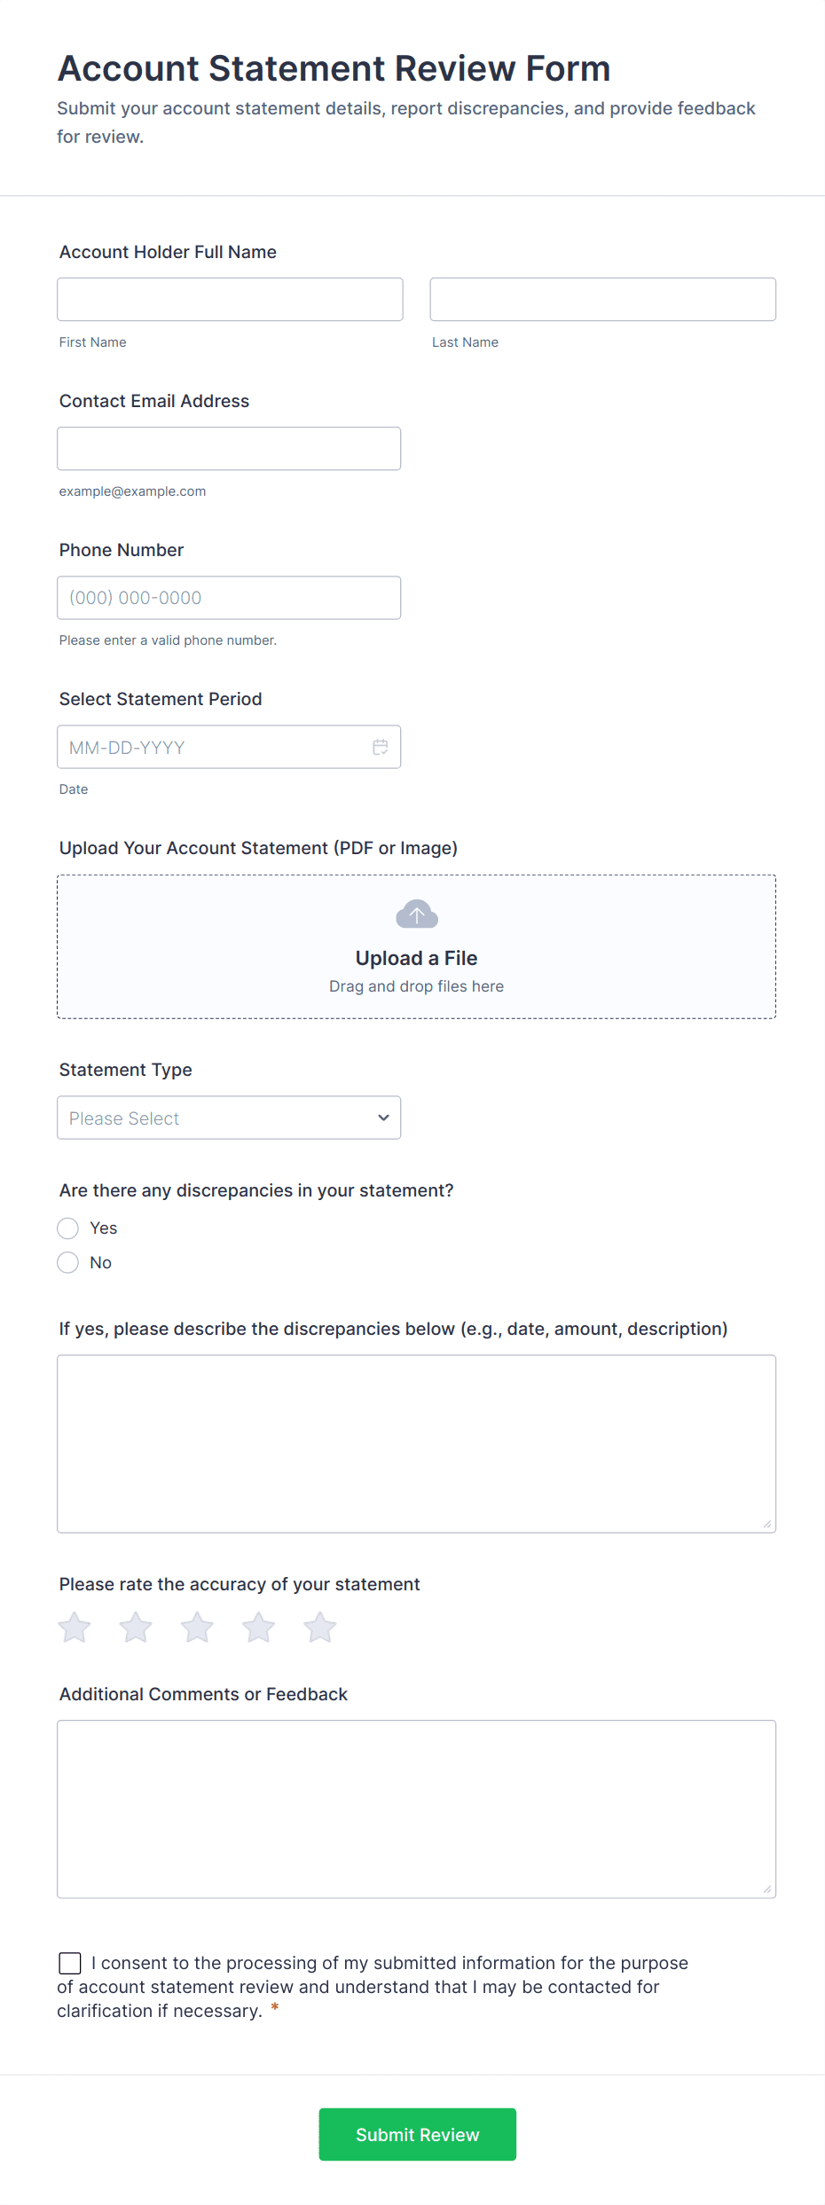The height and width of the screenshot is (2205, 825).
Task: Click the Drag and drop files area
Action: (x=416, y=985)
